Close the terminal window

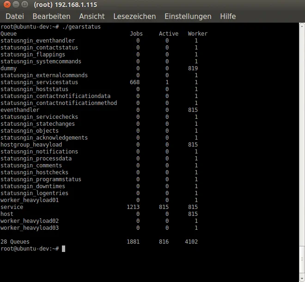[7, 4]
